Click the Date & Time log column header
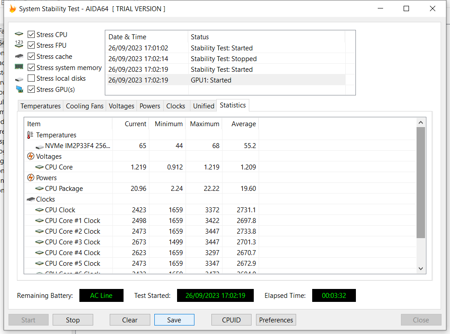The height and width of the screenshot is (334, 450). tap(147, 37)
